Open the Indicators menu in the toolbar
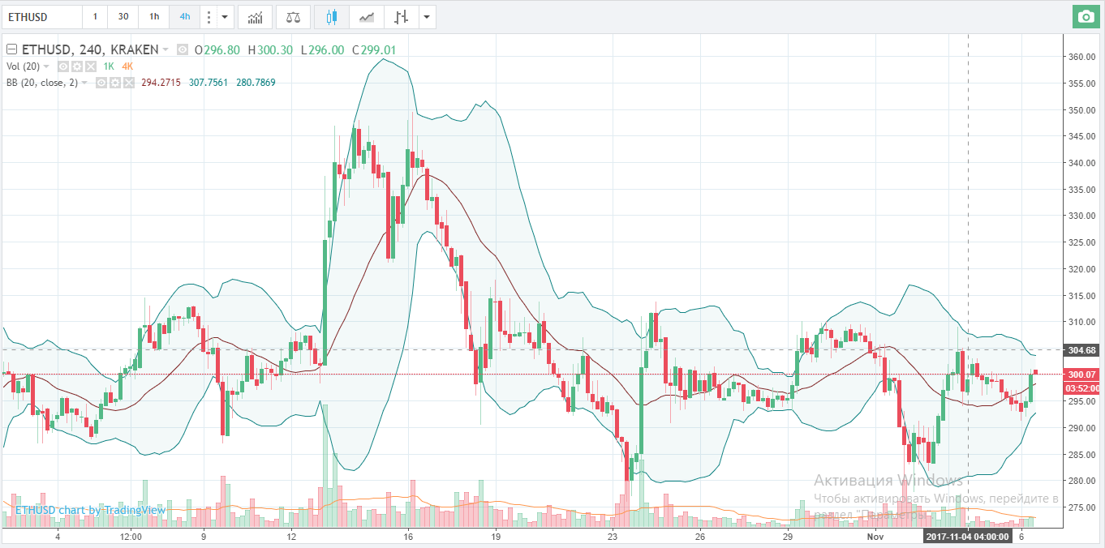Image resolution: width=1105 pixels, height=548 pixels. pos(255,17)
